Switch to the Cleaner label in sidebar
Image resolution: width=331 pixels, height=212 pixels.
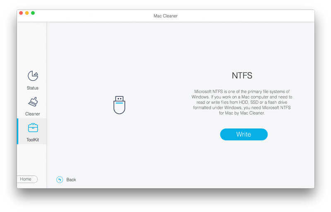tap(33, 114)
